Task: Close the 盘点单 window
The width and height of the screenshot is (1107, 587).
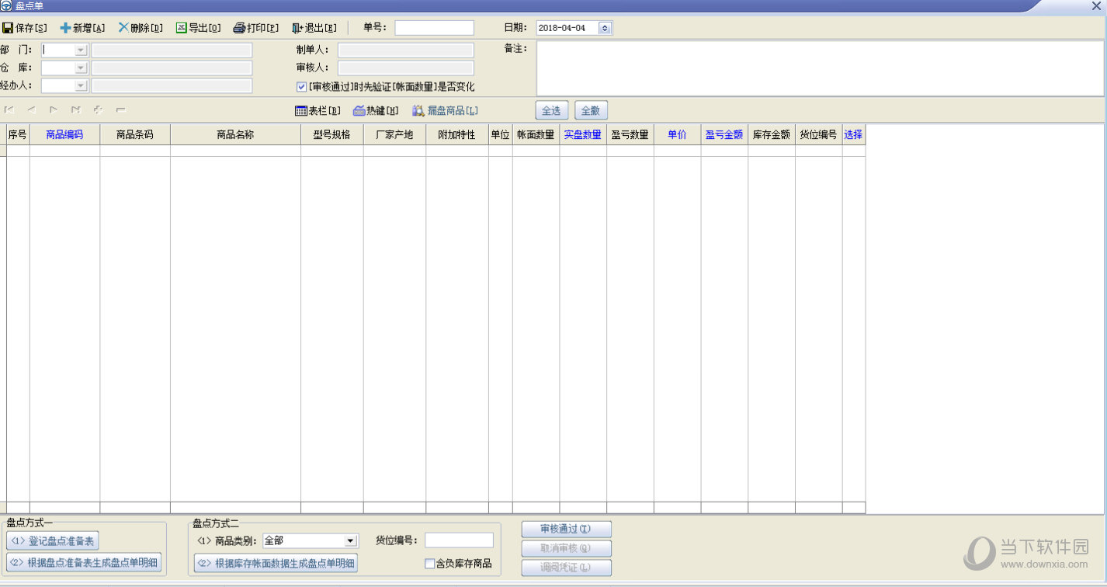Action: pos(1096,6)
